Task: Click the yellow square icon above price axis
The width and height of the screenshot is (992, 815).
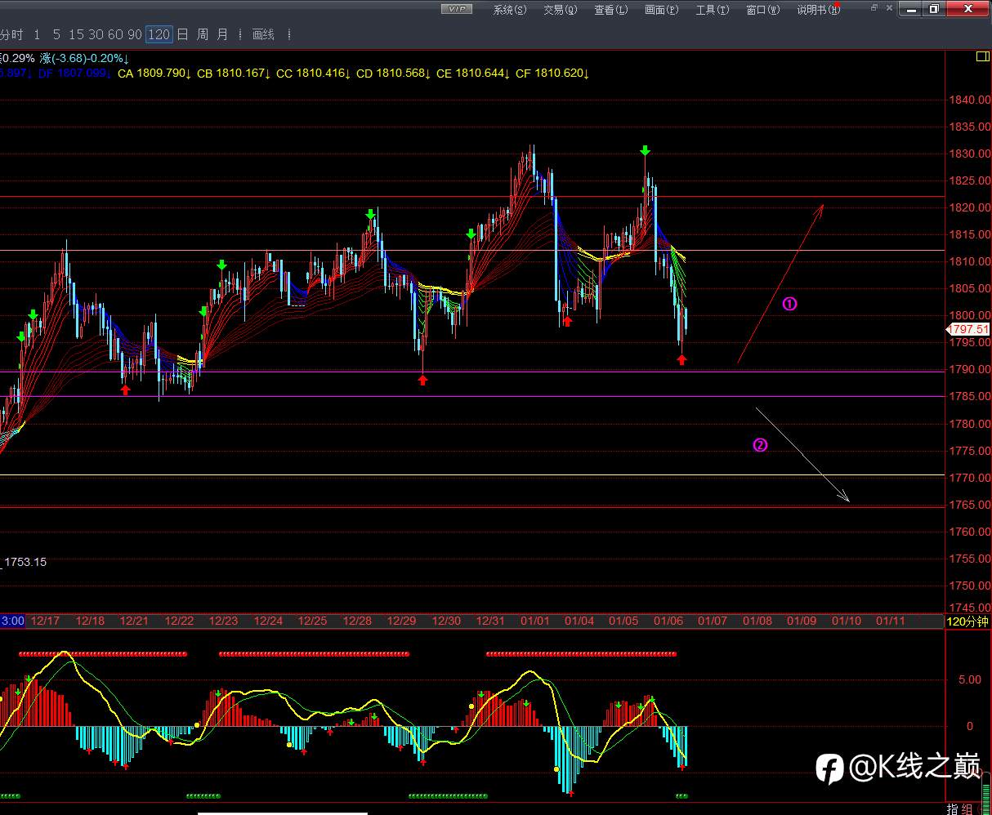Action: [x=982, y=56]
